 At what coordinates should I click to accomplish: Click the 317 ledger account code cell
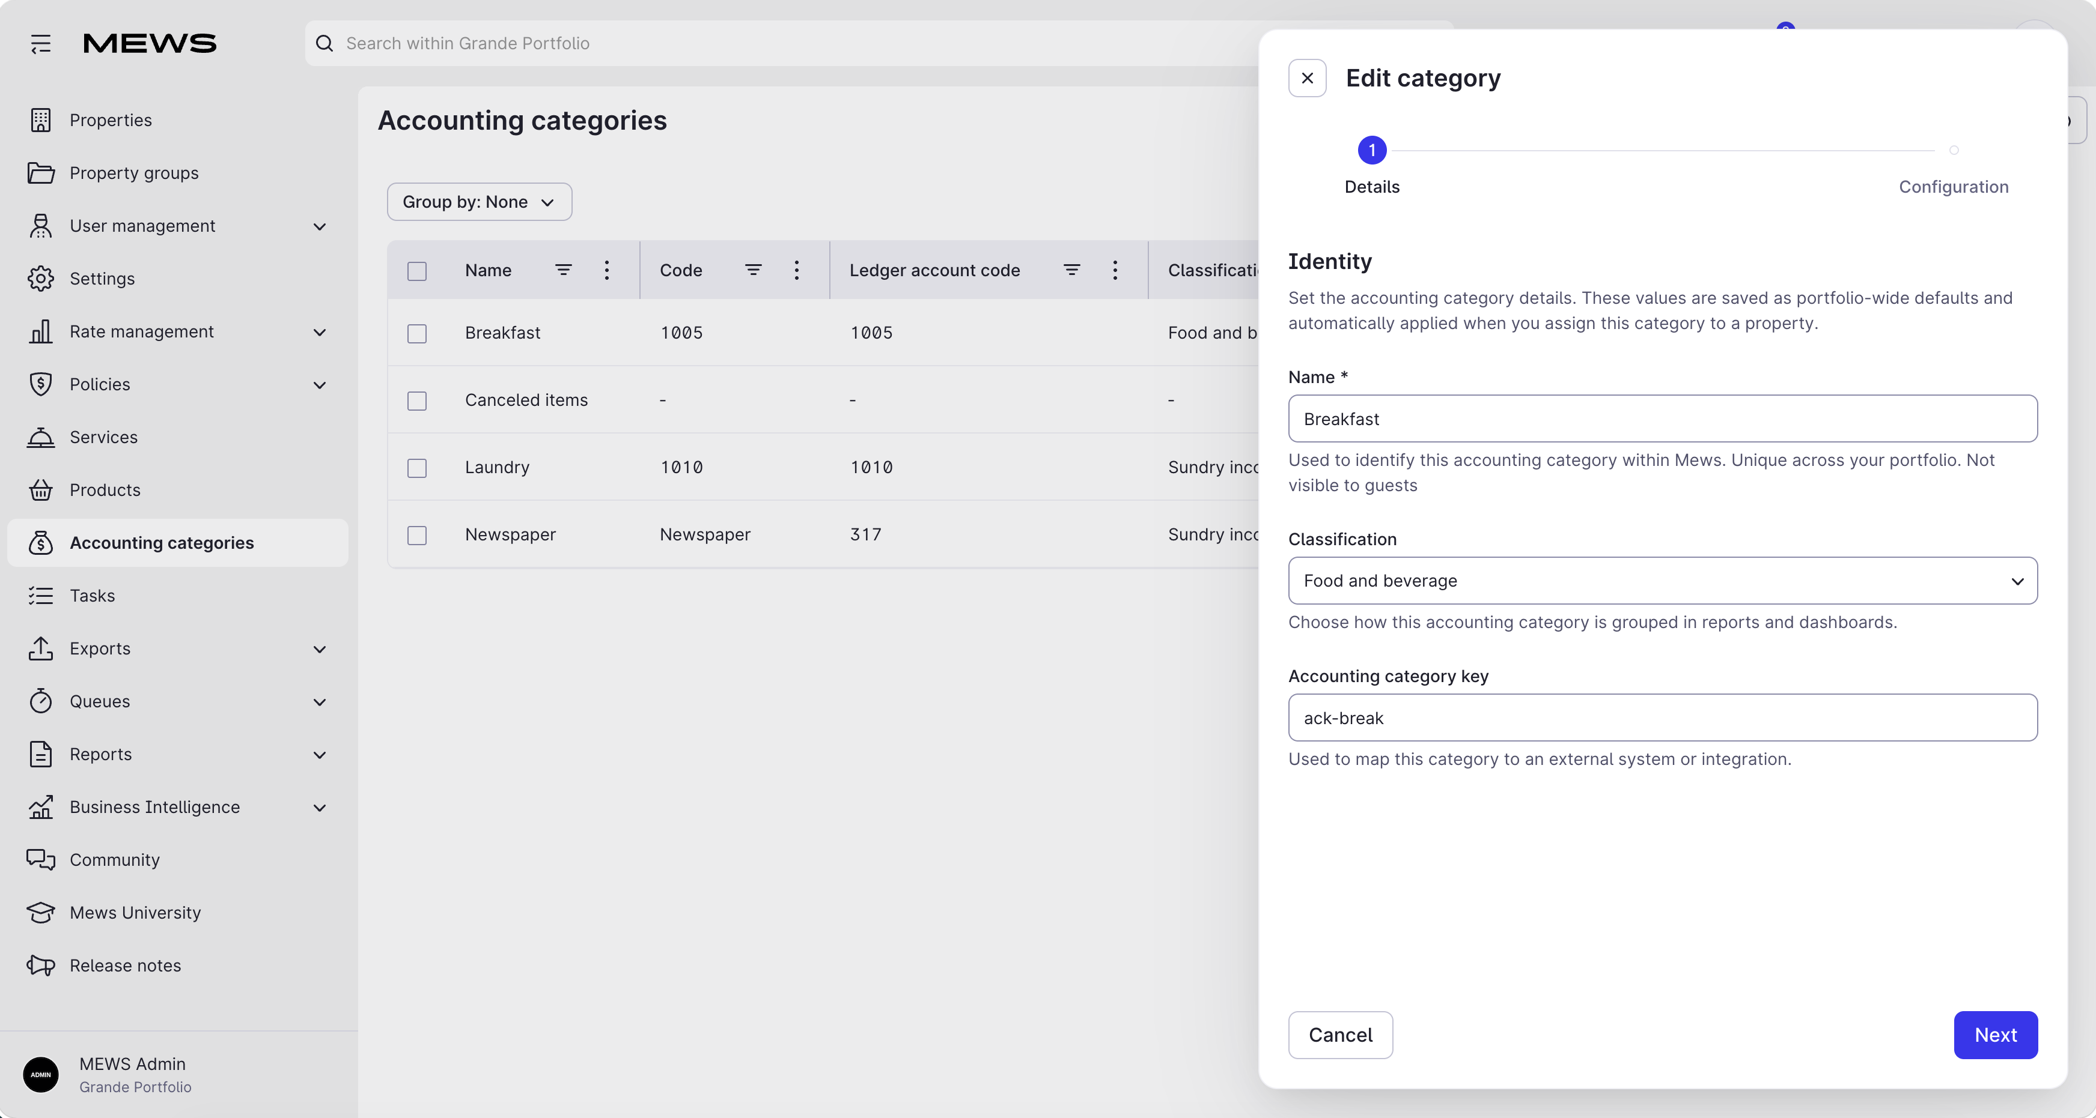click(x=866, y=535)
